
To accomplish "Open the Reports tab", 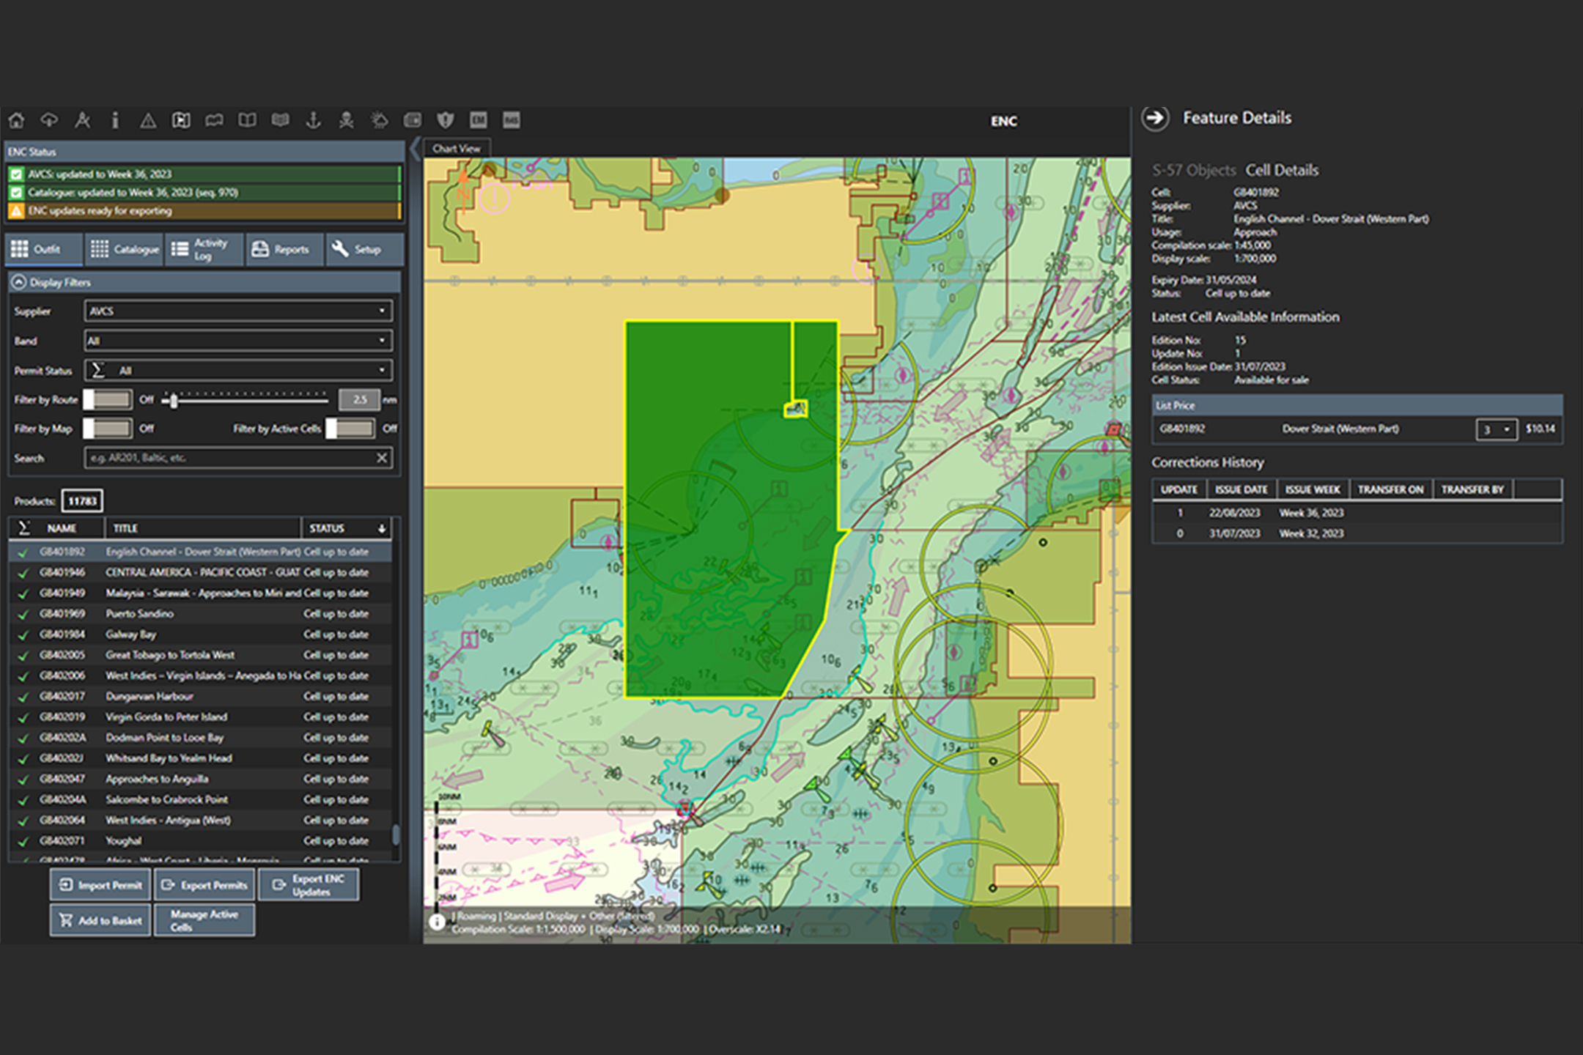I will pos(285,249).
